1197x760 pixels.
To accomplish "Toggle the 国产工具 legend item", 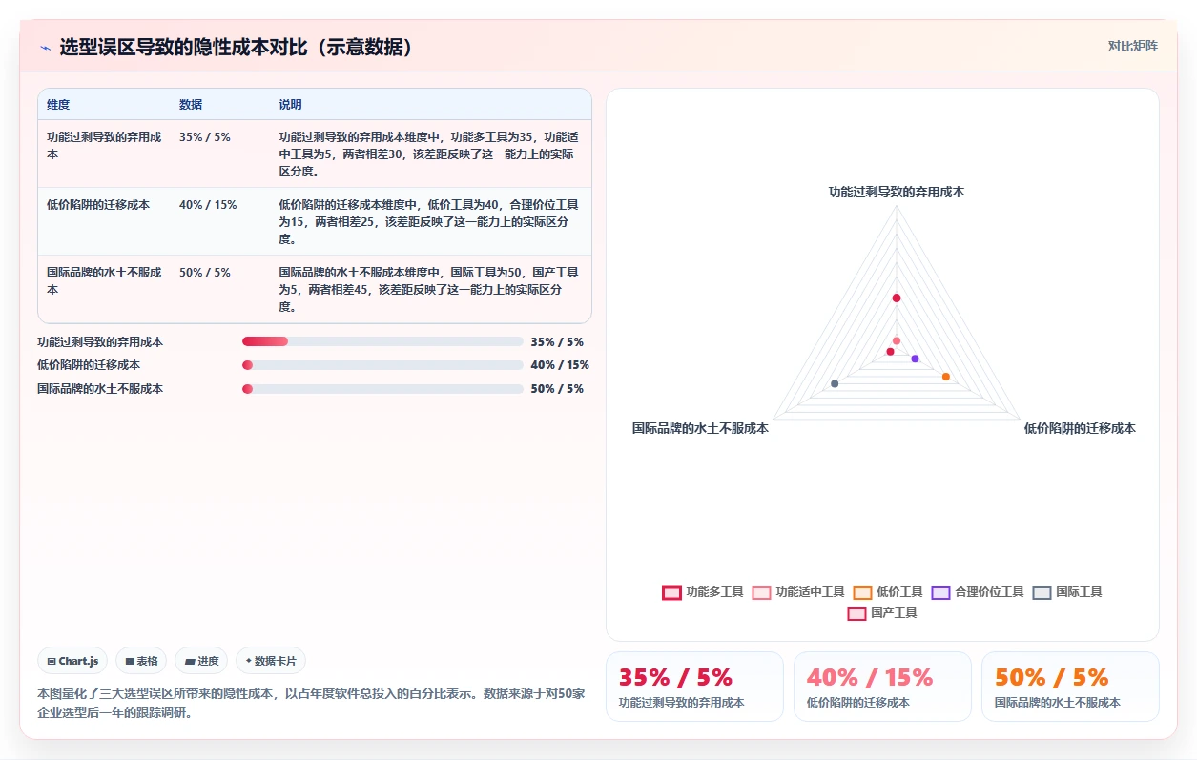I will pos(882,613).
